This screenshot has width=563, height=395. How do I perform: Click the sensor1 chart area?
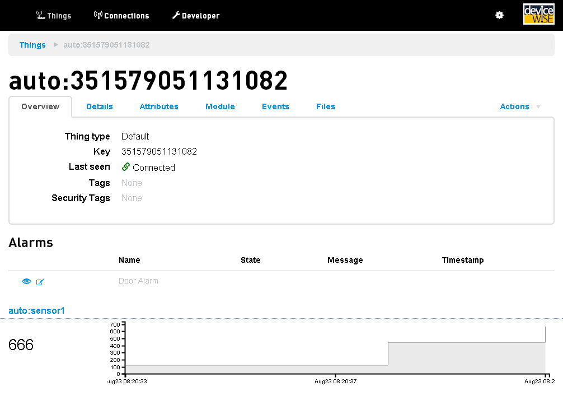335,350
